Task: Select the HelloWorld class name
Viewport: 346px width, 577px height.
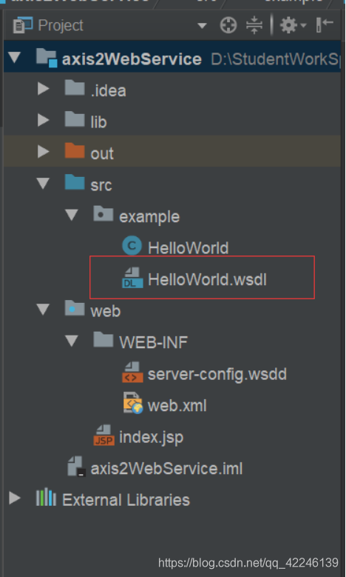Action: [x=188, y=248]
